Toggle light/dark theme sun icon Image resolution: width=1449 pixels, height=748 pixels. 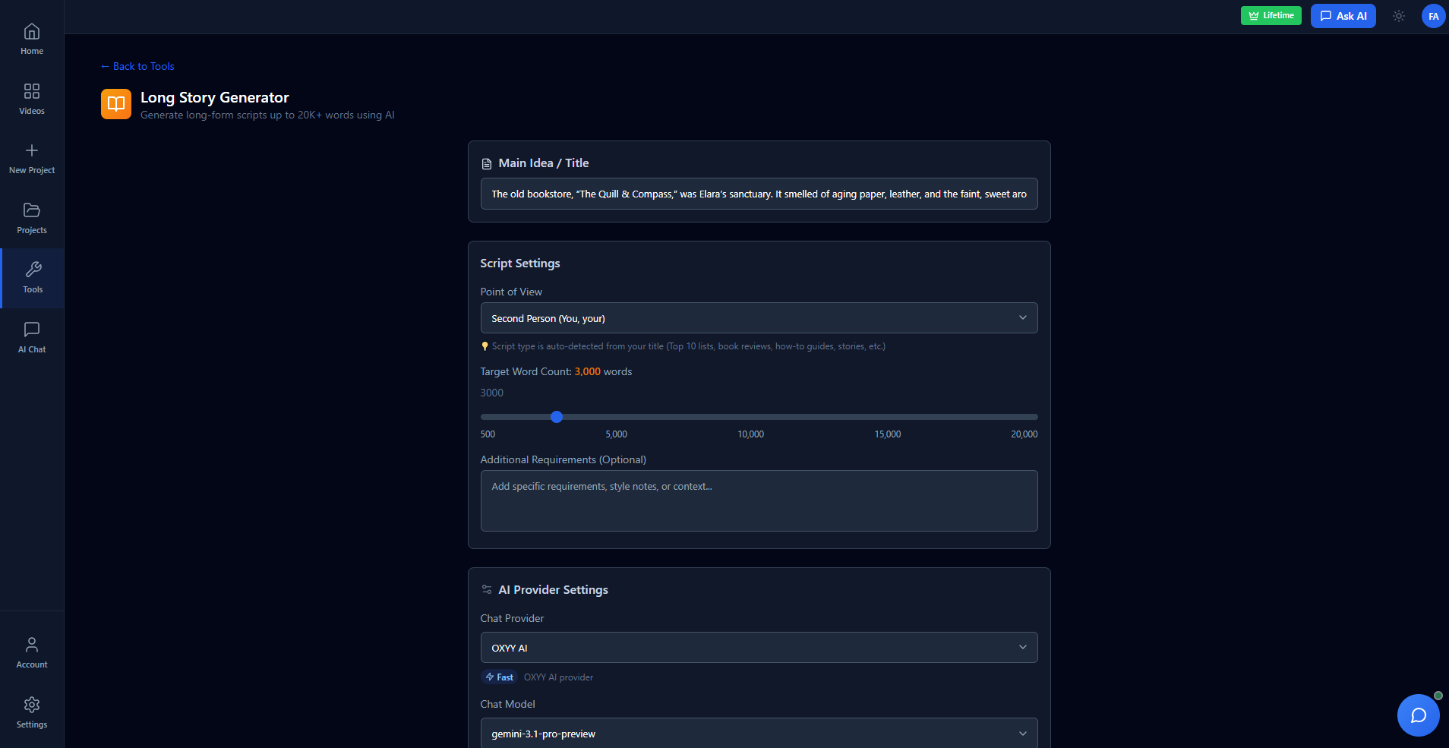pos(1398,16)
